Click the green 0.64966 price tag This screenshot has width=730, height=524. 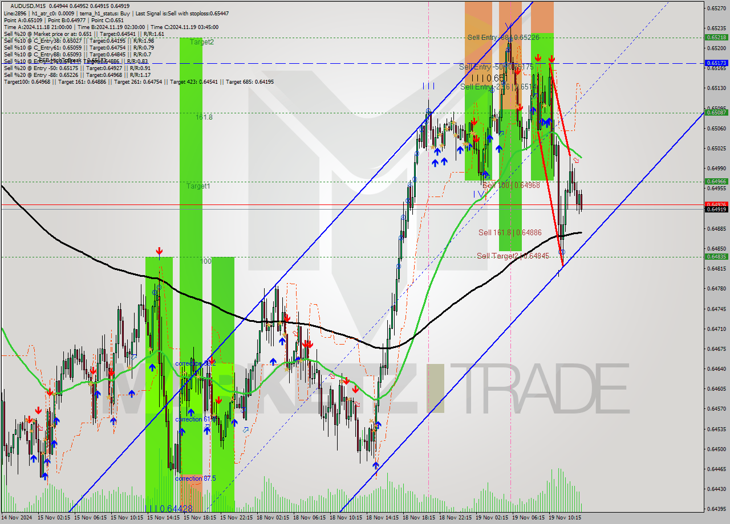click(716, 182)
